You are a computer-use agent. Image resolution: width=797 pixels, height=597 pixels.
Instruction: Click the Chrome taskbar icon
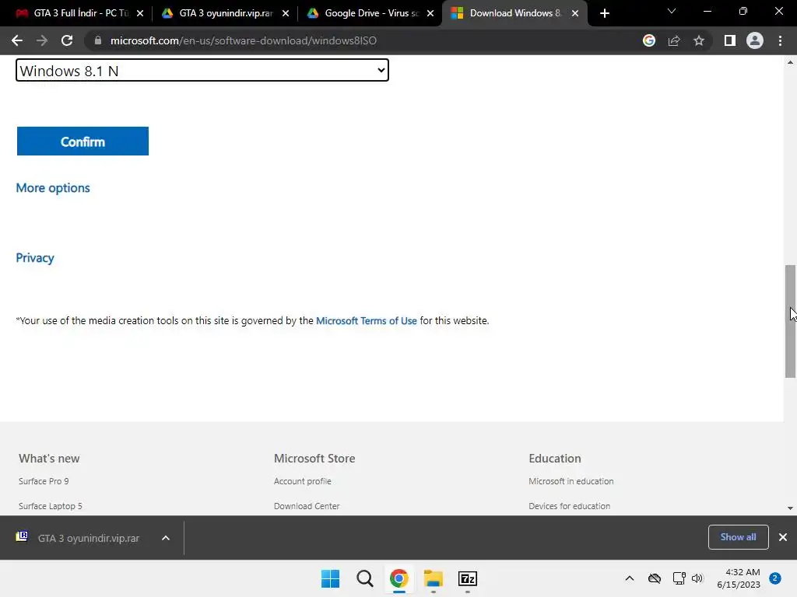(x=399, y=578)
